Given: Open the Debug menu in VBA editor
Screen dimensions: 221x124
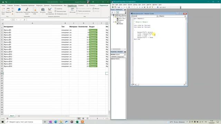Looking at the screenshot, I should point(135,4).
